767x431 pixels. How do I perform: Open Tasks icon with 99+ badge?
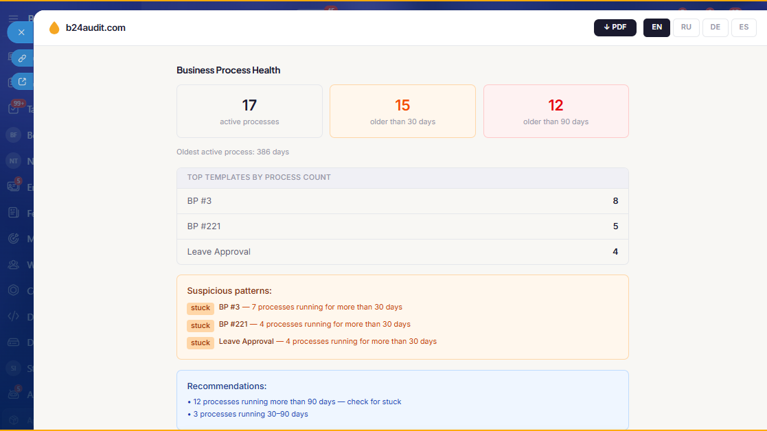point(14,108)
